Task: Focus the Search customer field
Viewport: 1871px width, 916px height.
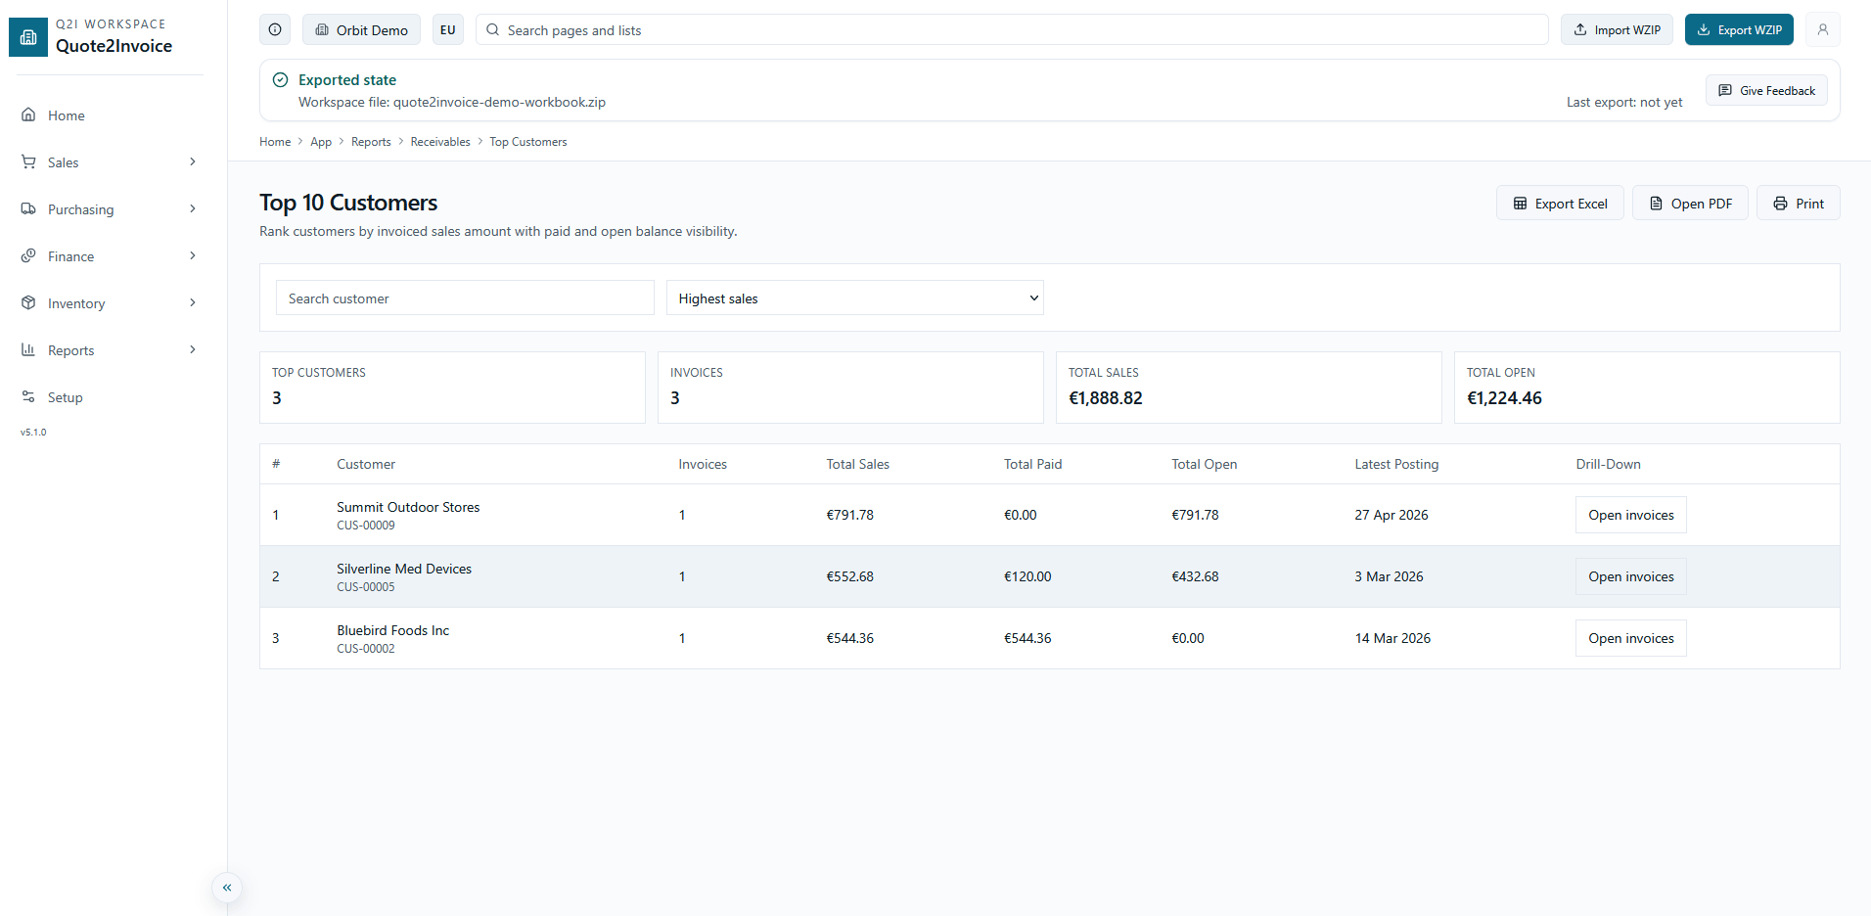Action: pos(465,298)
